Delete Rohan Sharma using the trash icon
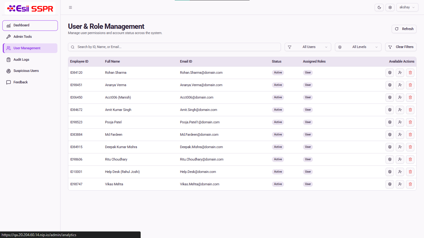This screenshot has height=238, width=424. tap(410, 73)
